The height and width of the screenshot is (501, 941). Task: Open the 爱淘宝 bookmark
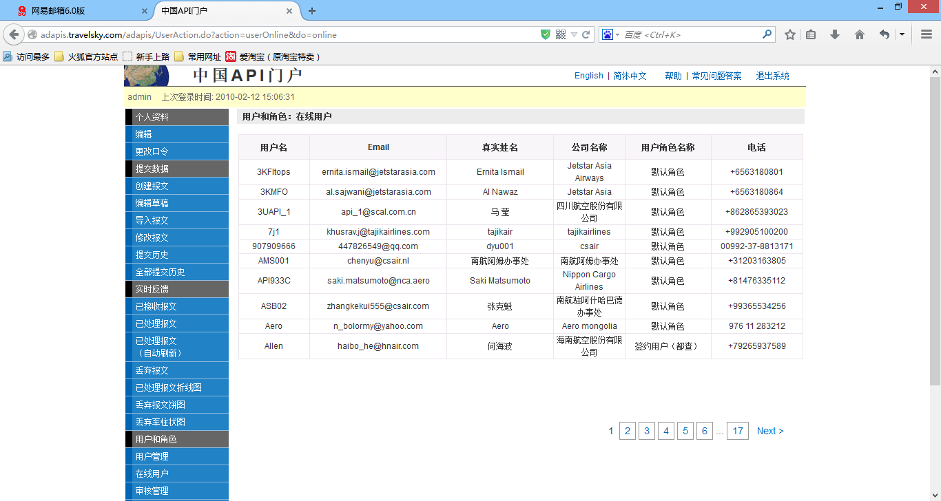[273, 56]
